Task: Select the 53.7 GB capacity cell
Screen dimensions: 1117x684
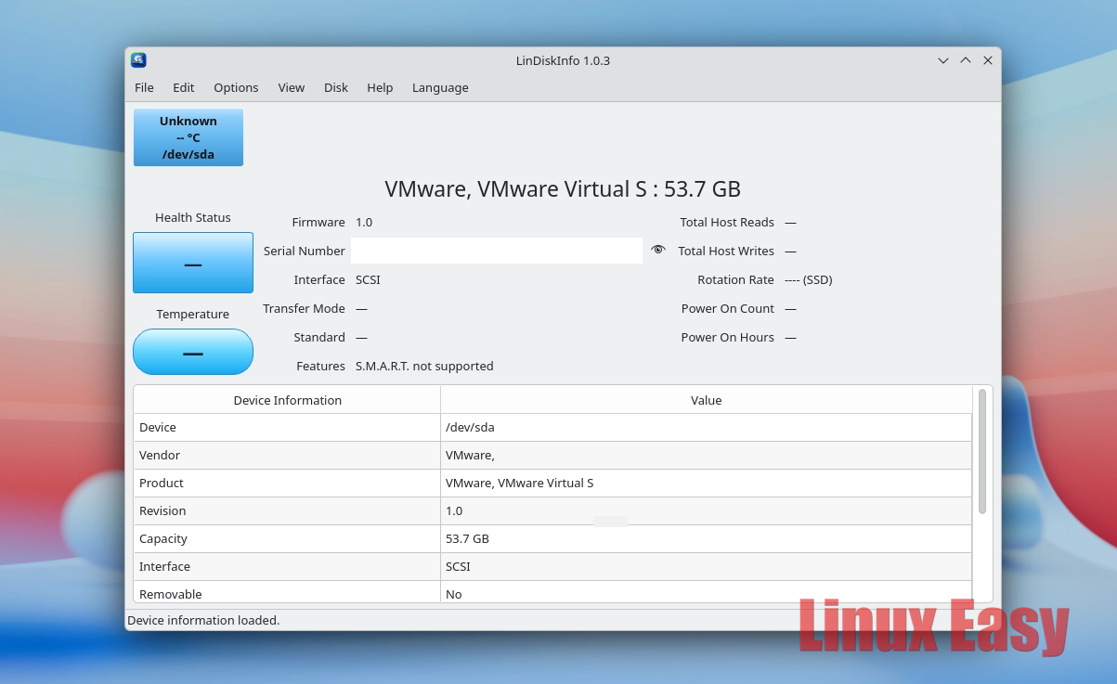Action: tap(706, 539)
